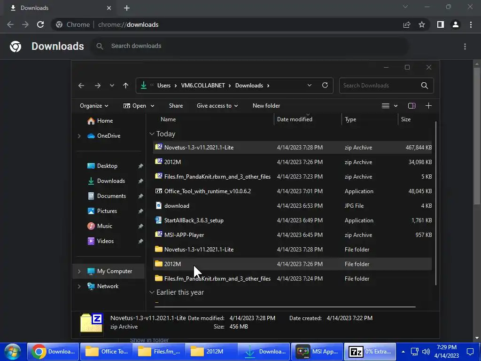Sort by the Size column
The width and height of the screenshot is (481, 361).
405,119
